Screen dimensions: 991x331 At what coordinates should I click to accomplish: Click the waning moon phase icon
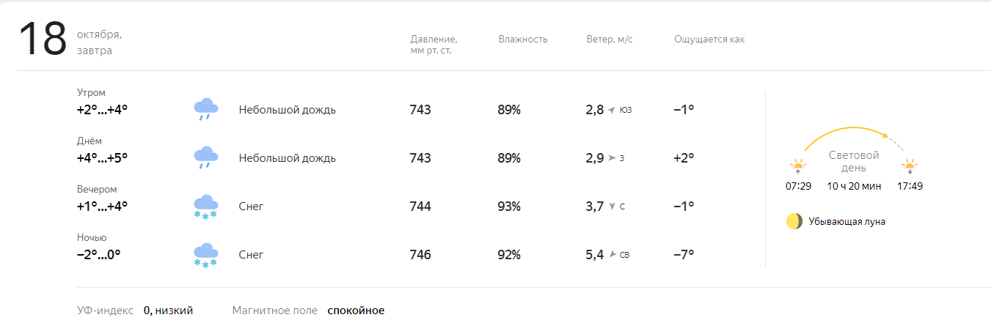tap(794, 221)
